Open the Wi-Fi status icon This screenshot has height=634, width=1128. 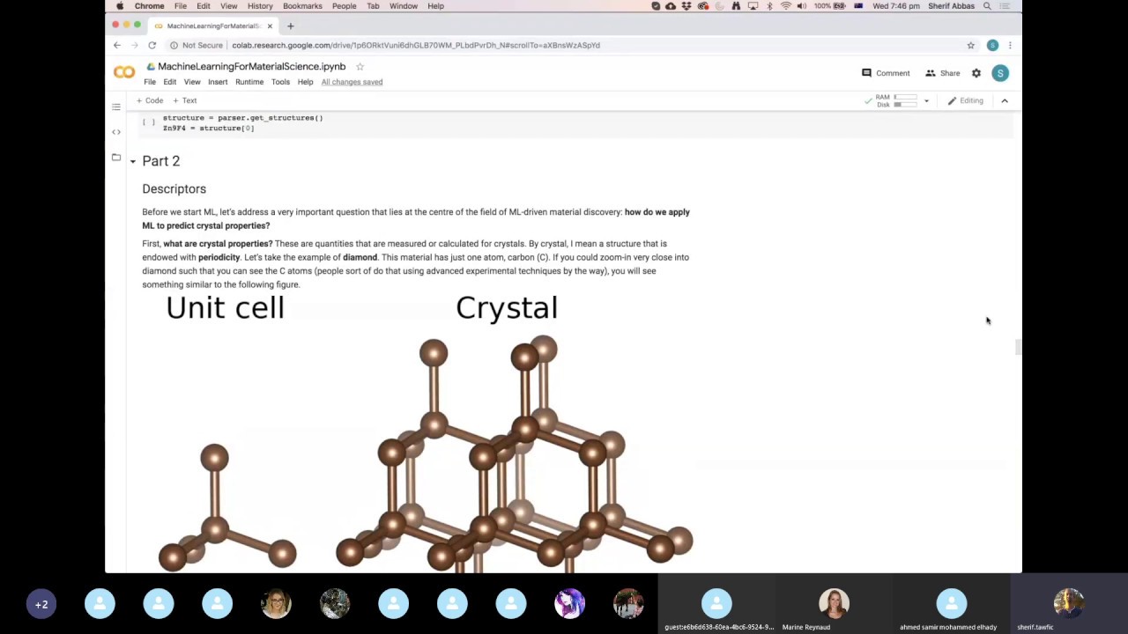(785, 6)
